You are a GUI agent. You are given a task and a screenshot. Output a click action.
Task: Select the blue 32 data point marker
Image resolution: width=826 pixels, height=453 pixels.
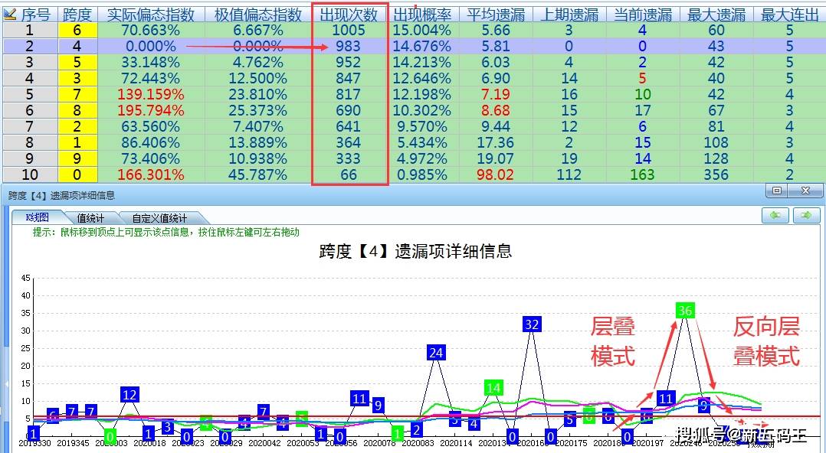(x=532, y=324)
